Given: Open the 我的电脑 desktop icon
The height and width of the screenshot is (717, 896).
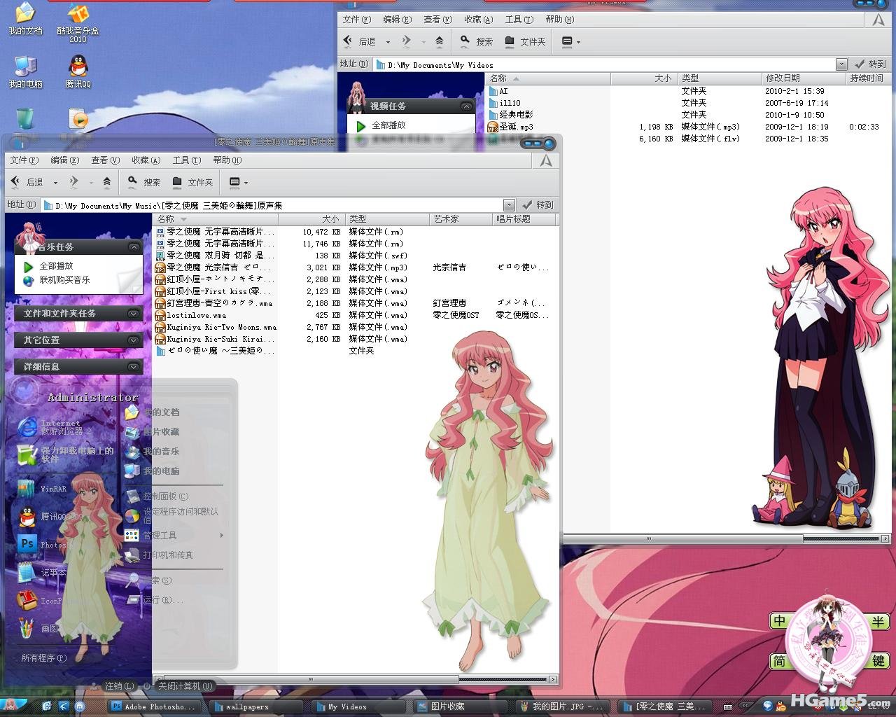Looking at the screenshot, I should click(x=25, y=72).
